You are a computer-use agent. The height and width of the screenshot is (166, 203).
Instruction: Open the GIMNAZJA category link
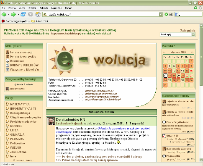(17, 134)
